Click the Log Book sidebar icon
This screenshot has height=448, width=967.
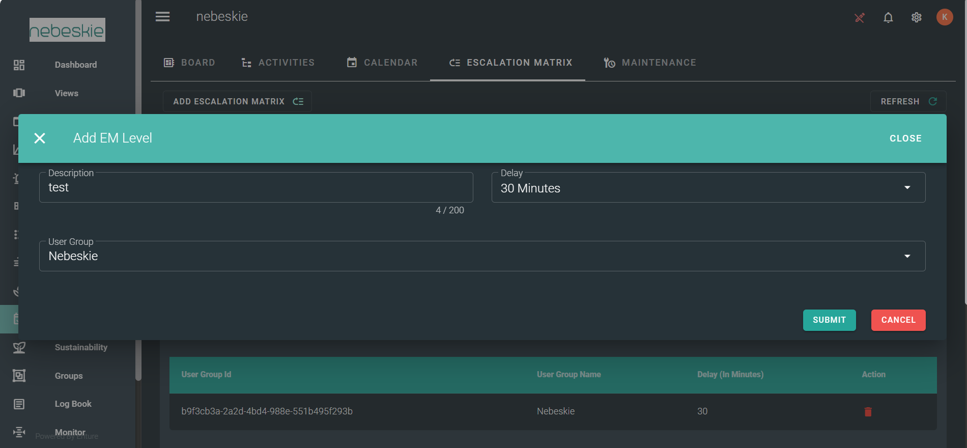pyautogui.click(x=19, y=404)
